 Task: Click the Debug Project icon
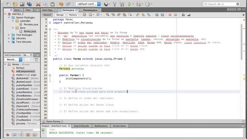click(139, 4)
